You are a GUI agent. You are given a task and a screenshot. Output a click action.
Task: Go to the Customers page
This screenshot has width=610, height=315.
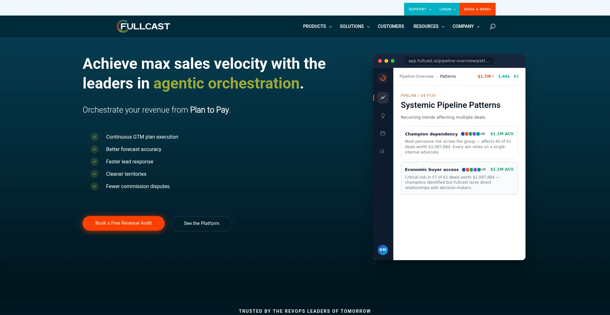[x=391, y=26]
